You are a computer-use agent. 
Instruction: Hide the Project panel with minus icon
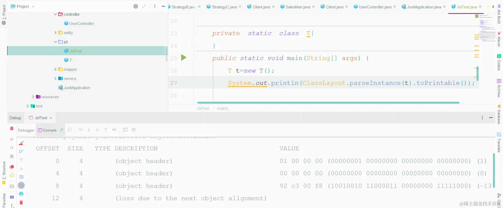163,6
